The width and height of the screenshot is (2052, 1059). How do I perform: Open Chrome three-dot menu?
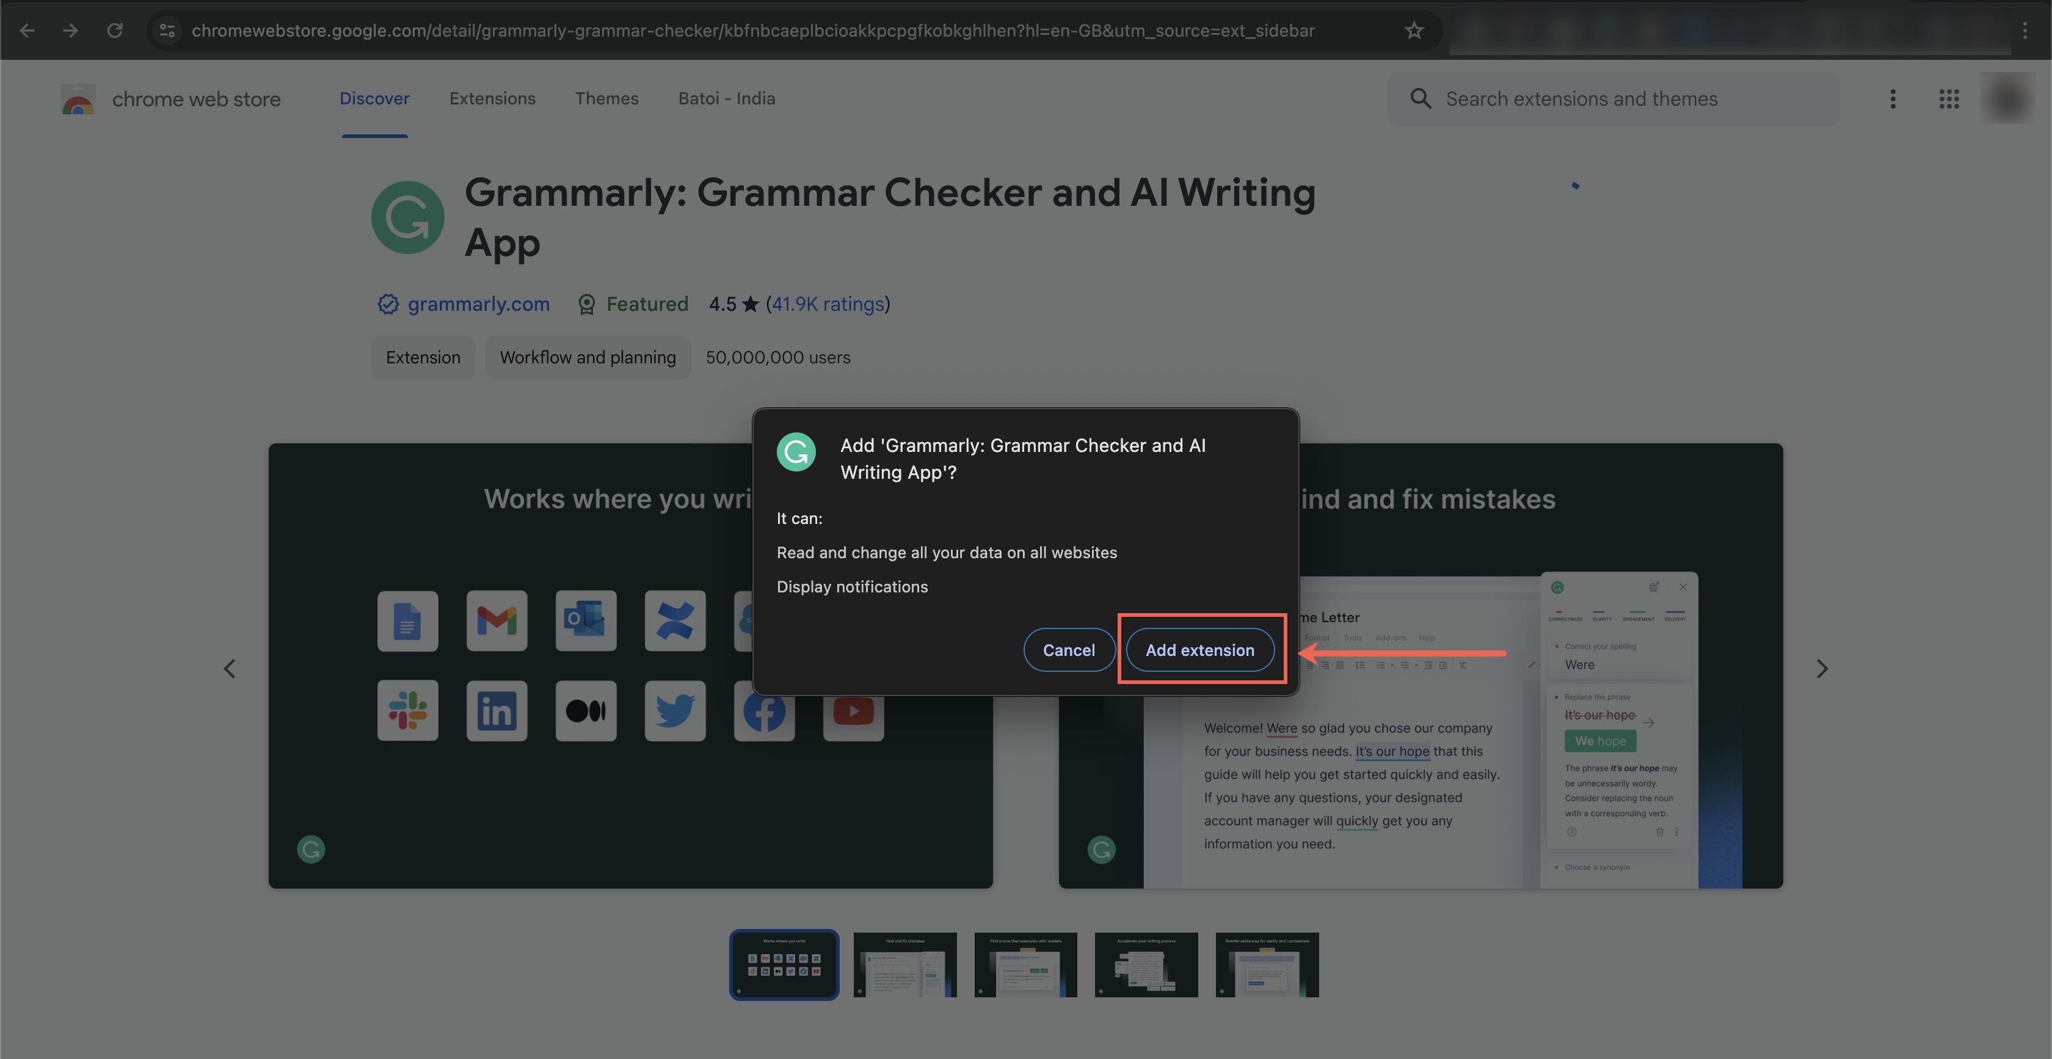[2025, 31]
